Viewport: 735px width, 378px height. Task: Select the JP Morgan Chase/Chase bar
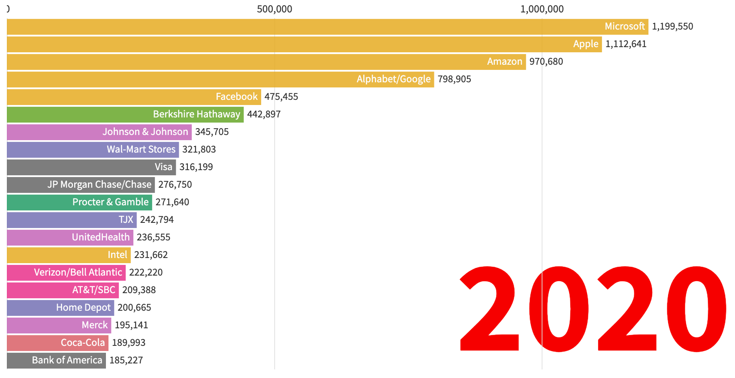pos(81,185)
